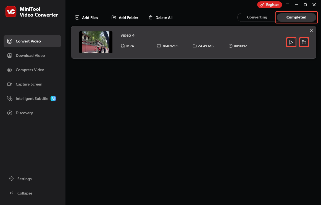Open the hamburger menu
Viewport: 321px width, 205px height.
click(288, 5)
